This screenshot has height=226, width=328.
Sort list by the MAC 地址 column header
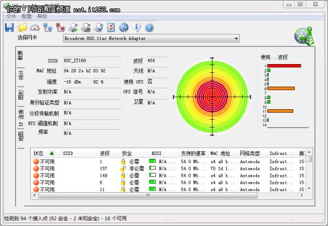pyautogui.click(x=223, y=153)
